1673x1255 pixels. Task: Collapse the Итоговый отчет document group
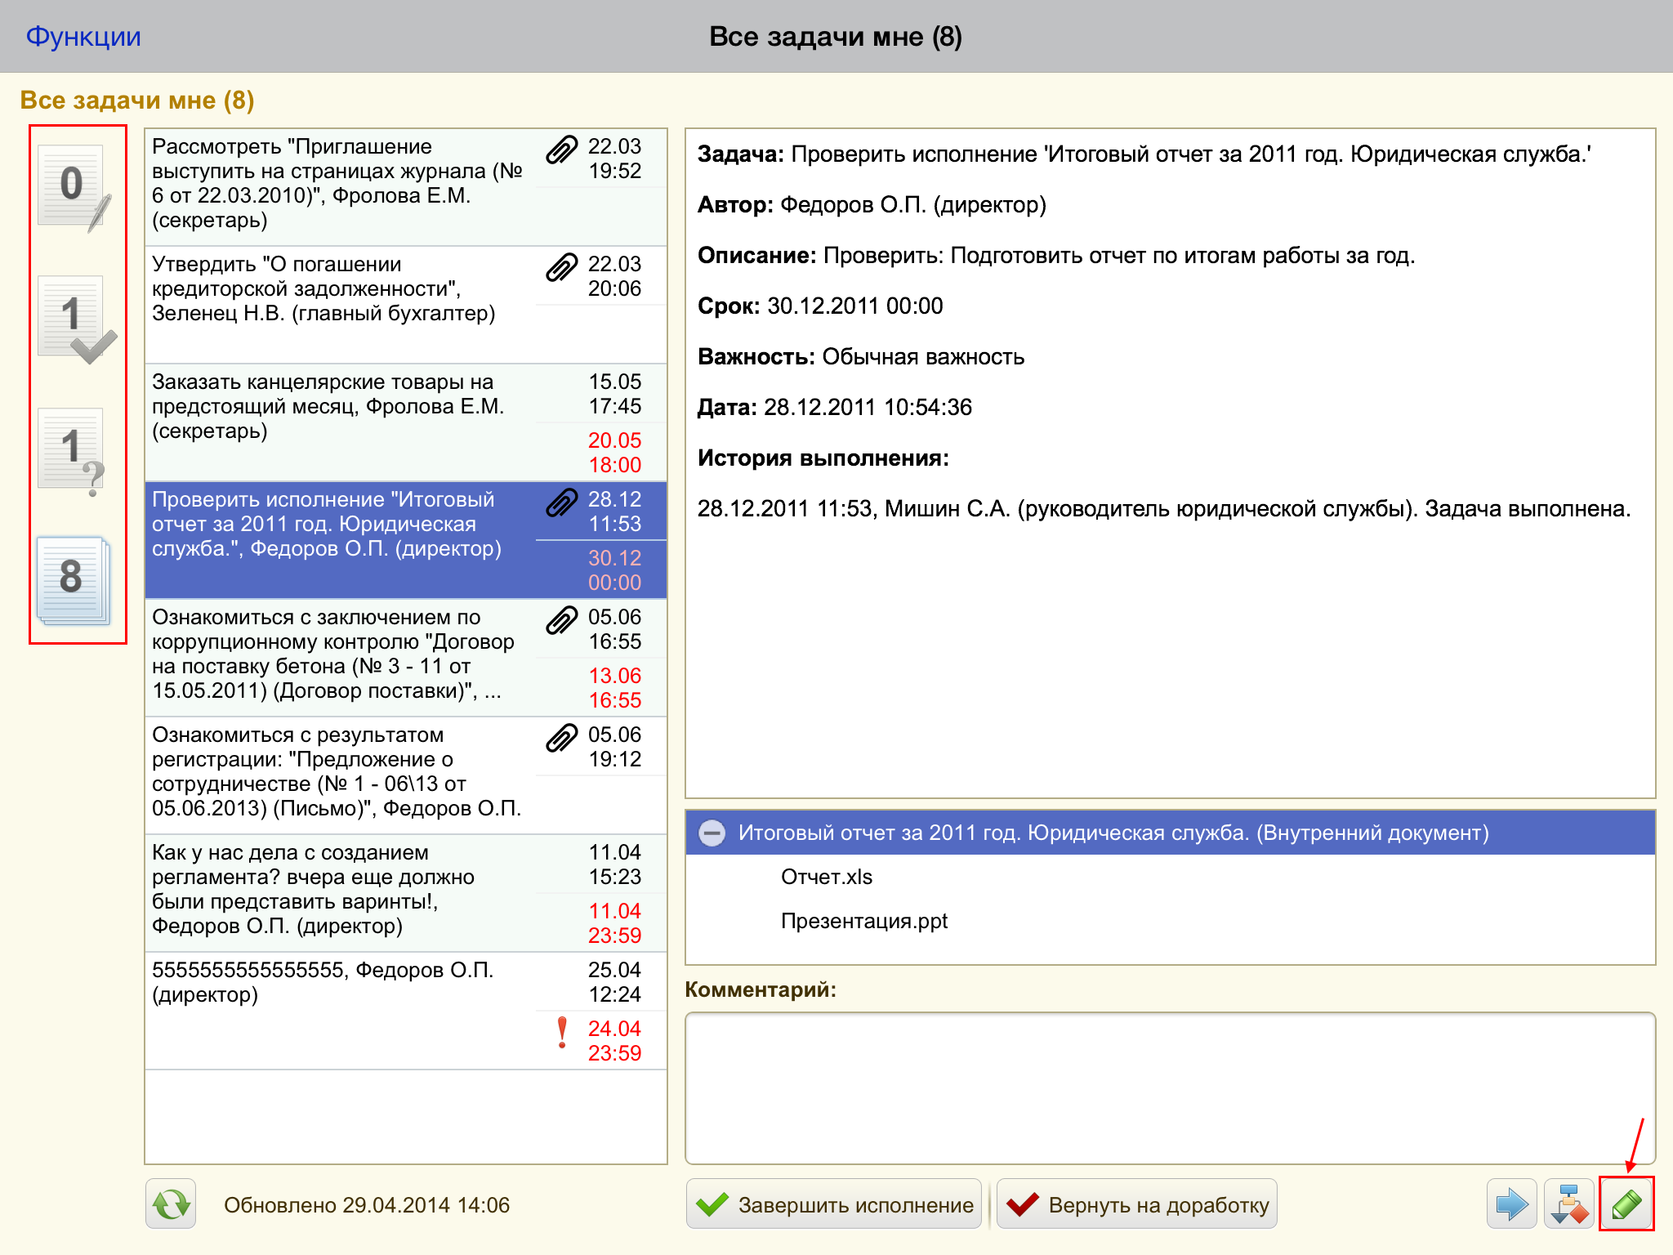[x=712, y=833]
